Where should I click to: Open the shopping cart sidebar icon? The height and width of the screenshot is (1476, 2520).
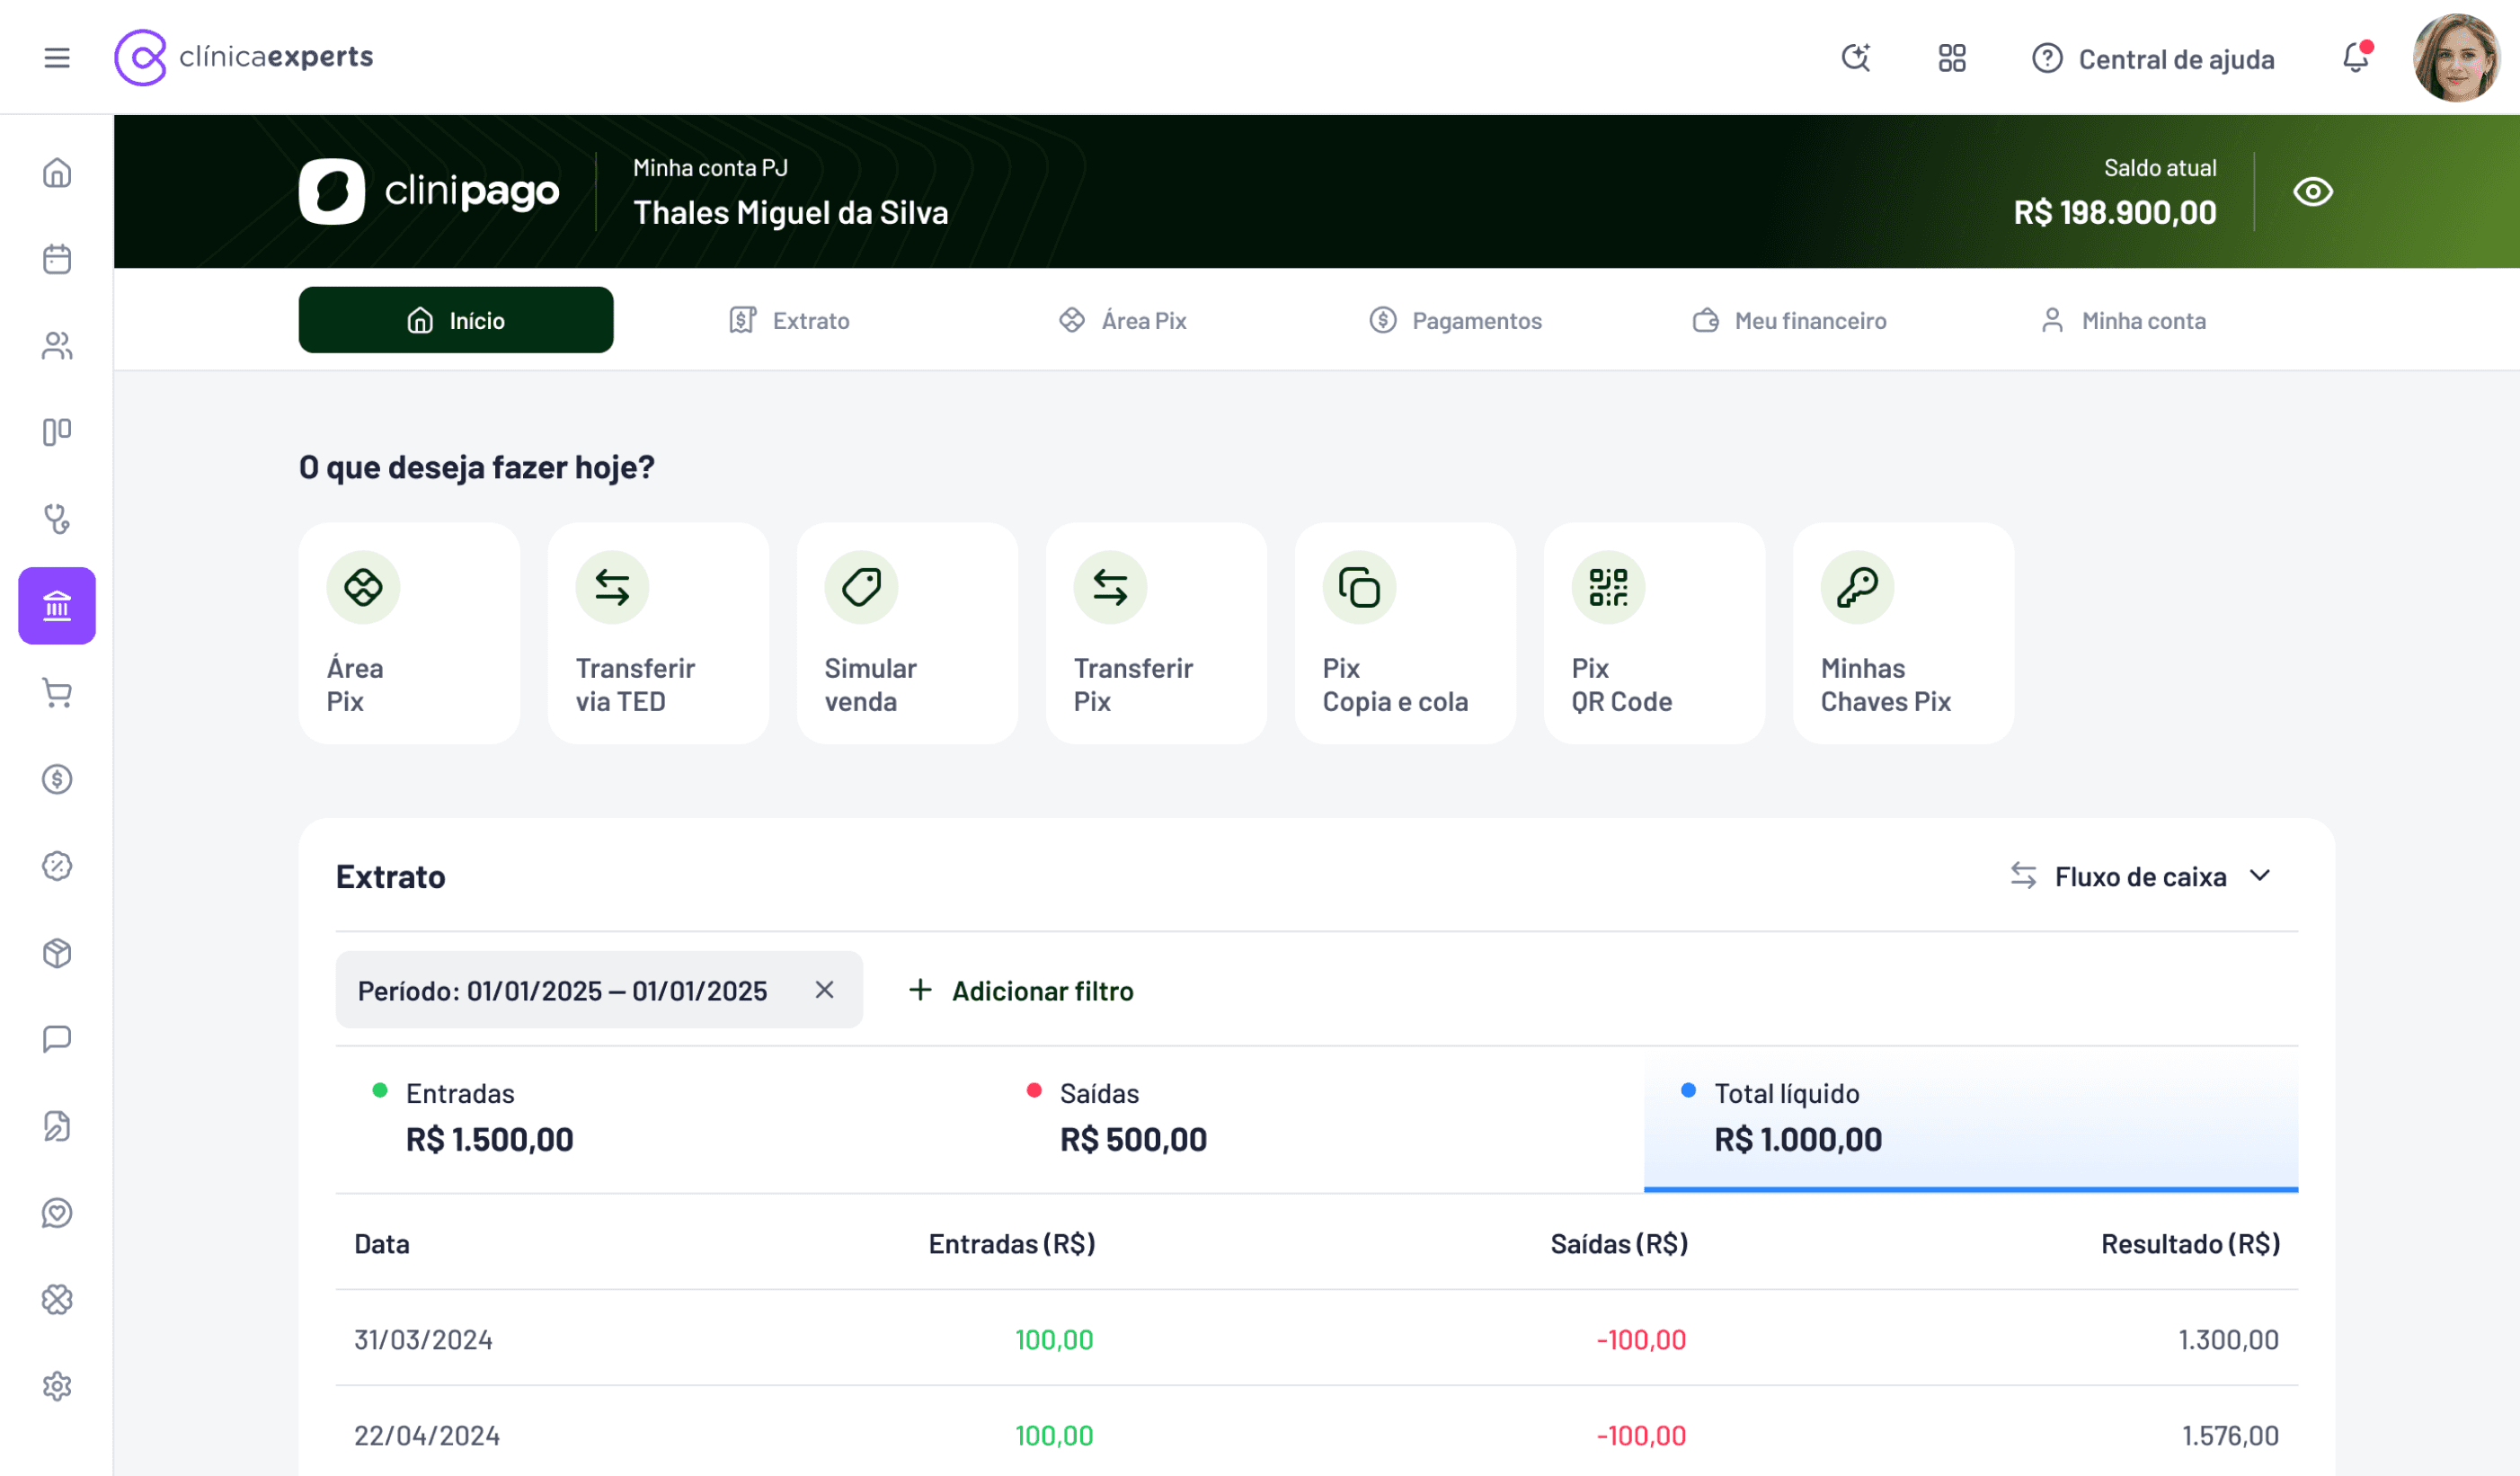coord(57,693)
